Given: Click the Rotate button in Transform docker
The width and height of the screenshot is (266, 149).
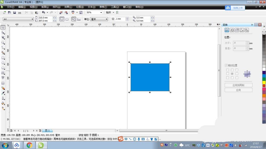Looking at the screenshot, I should point(232,30).
